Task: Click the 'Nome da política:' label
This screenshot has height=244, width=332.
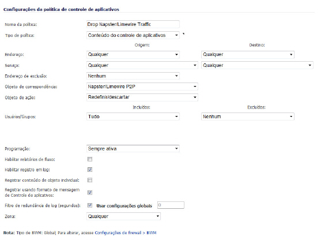Action: pyautogui.click(x=21, y=25)
